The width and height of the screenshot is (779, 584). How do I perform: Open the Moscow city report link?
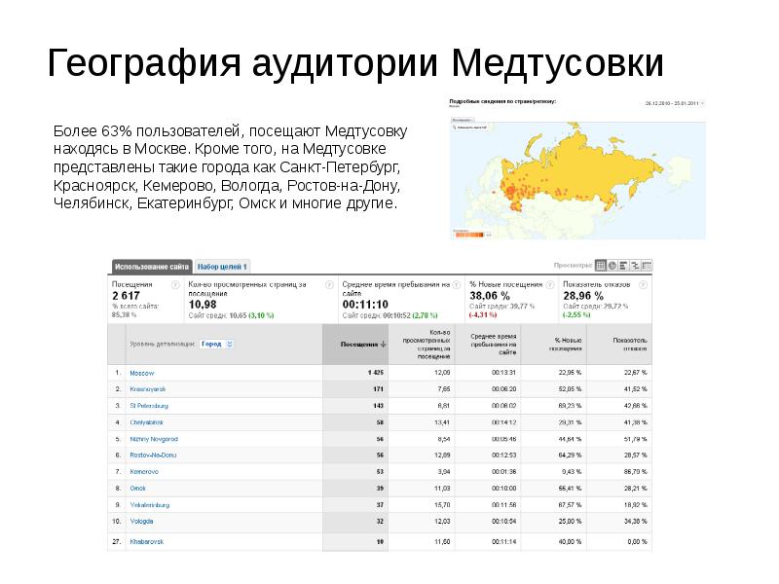(143, 373)
